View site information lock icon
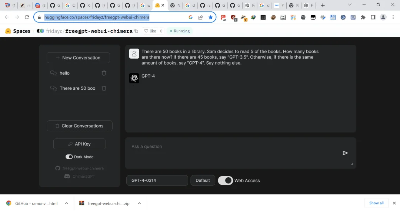The width and height of the screenshot is (400, 212). click(x=39, y=17)
